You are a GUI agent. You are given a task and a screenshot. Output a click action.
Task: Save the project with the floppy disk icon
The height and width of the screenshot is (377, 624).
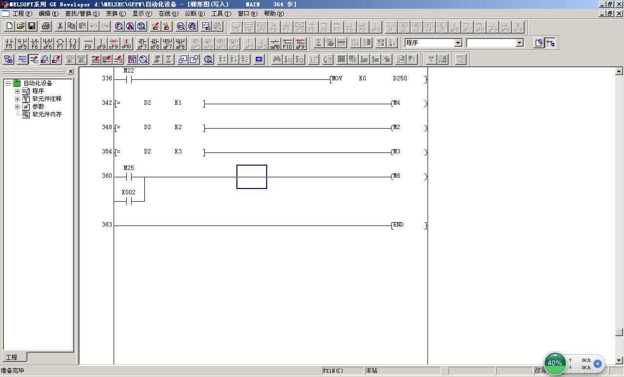32,26
